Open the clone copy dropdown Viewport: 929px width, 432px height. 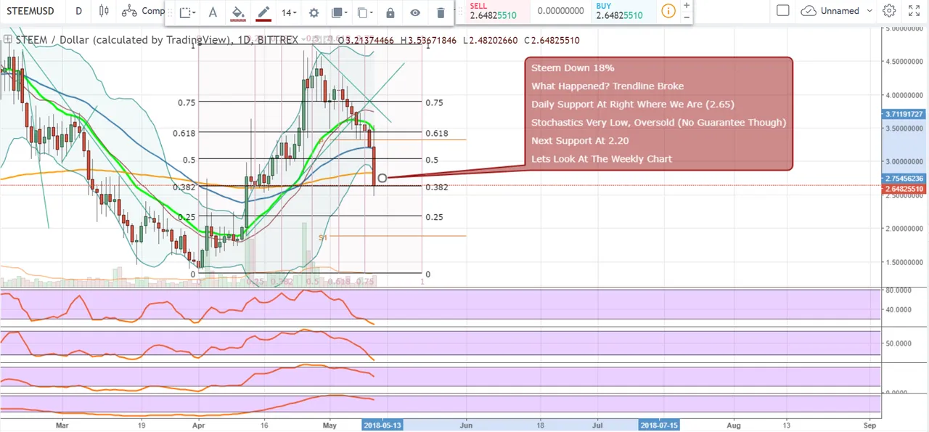[x=365, y=12]
